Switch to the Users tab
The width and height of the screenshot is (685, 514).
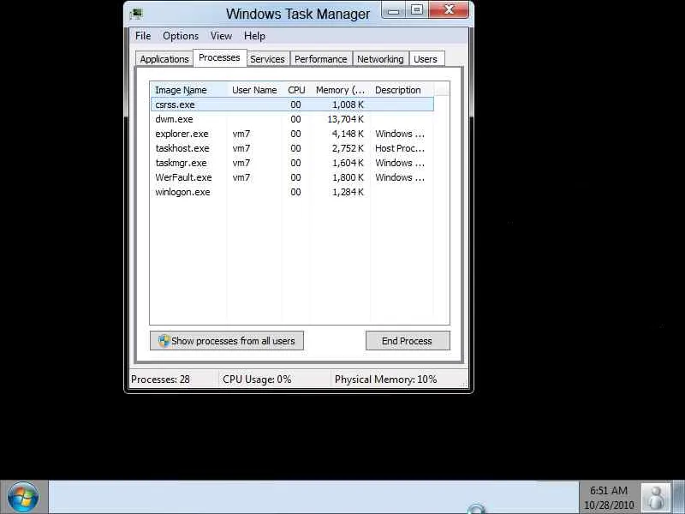426,59
